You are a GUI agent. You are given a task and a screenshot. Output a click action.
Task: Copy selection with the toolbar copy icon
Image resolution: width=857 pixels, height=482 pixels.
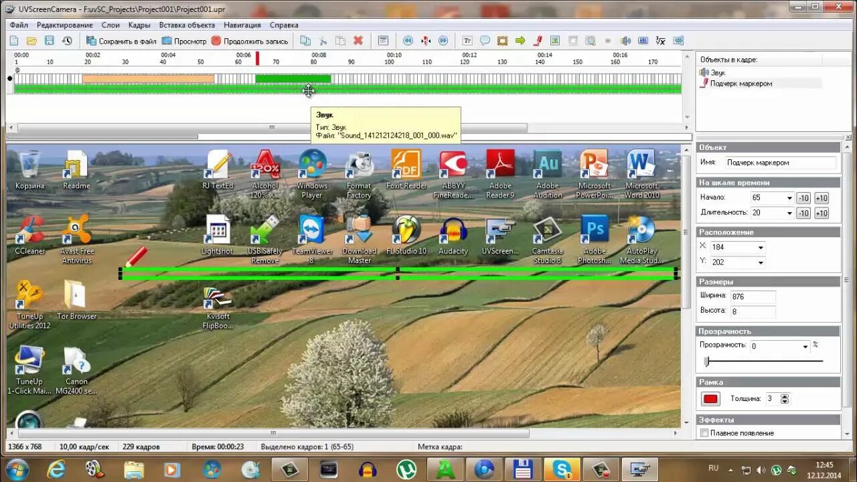(x=305, y=41)
